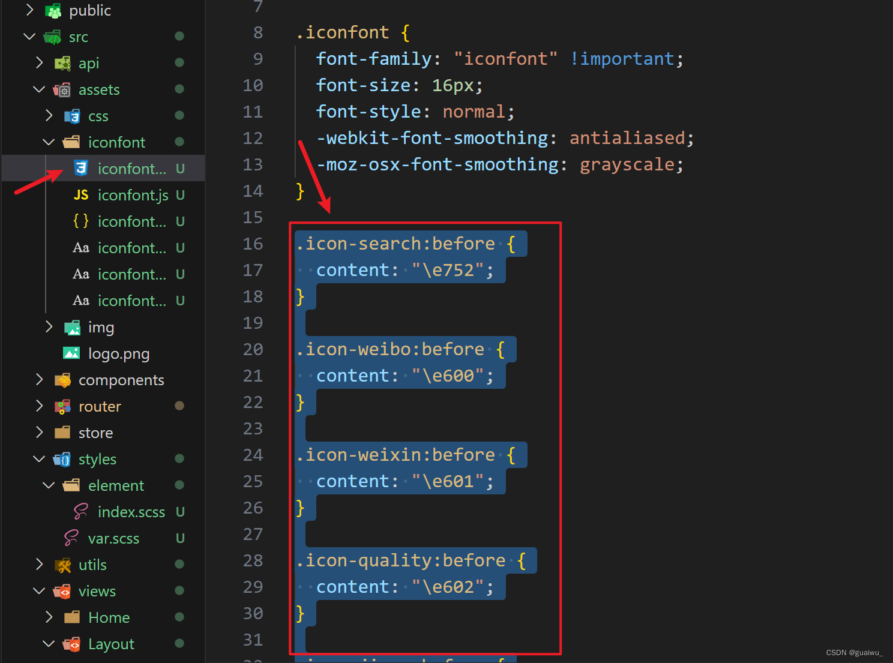Click the "grayscale" value
893x663 pixels.
pyautogui.click(x=627, y=164)
